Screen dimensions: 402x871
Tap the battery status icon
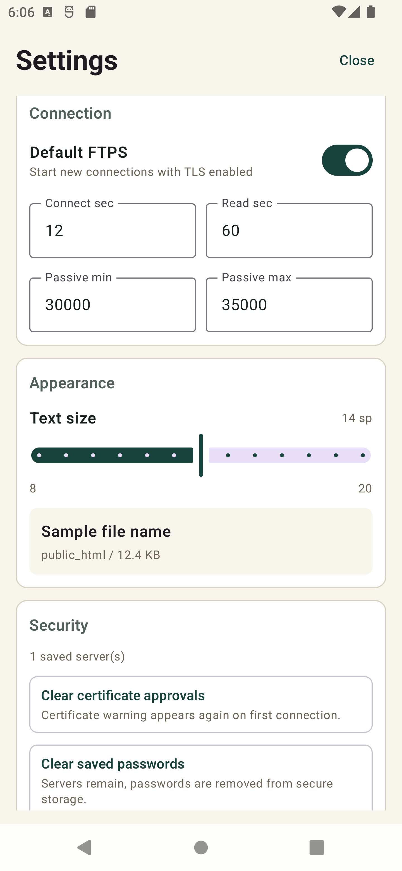click(x=371, y=12)
